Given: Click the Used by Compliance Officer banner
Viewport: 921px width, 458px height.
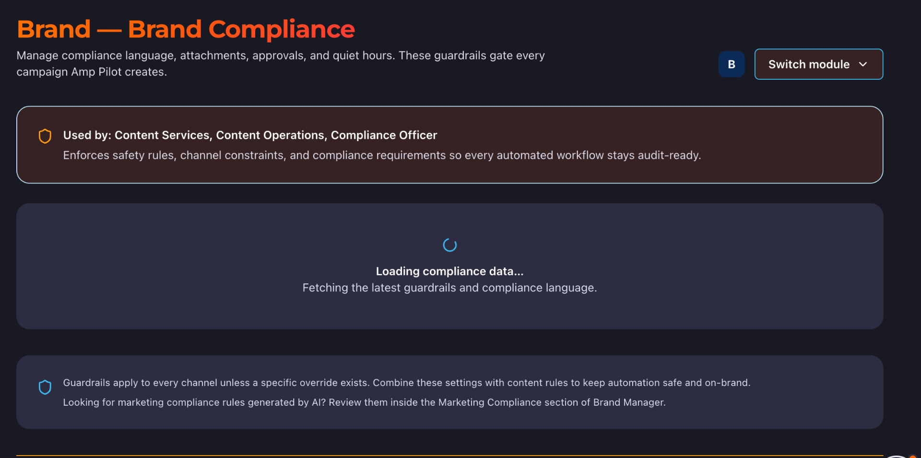Looking at the screenshot, I should tap(449, 145).
